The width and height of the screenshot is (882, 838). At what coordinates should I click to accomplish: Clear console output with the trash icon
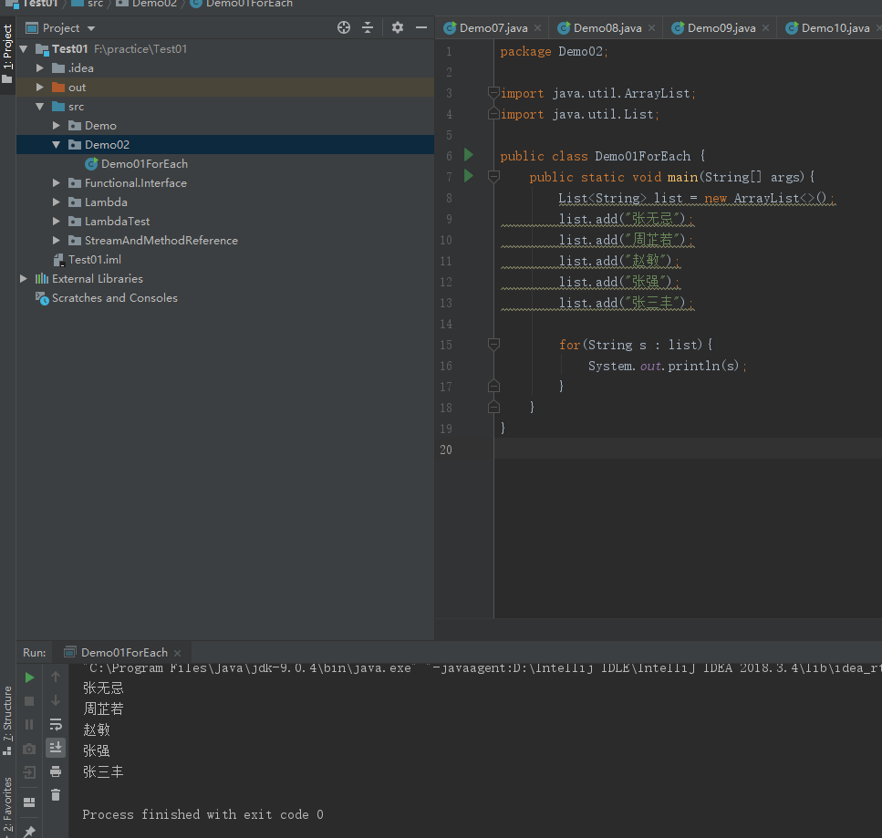tap(56, 795)
